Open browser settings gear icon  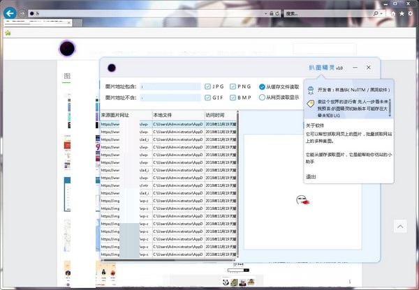point(411,13)
